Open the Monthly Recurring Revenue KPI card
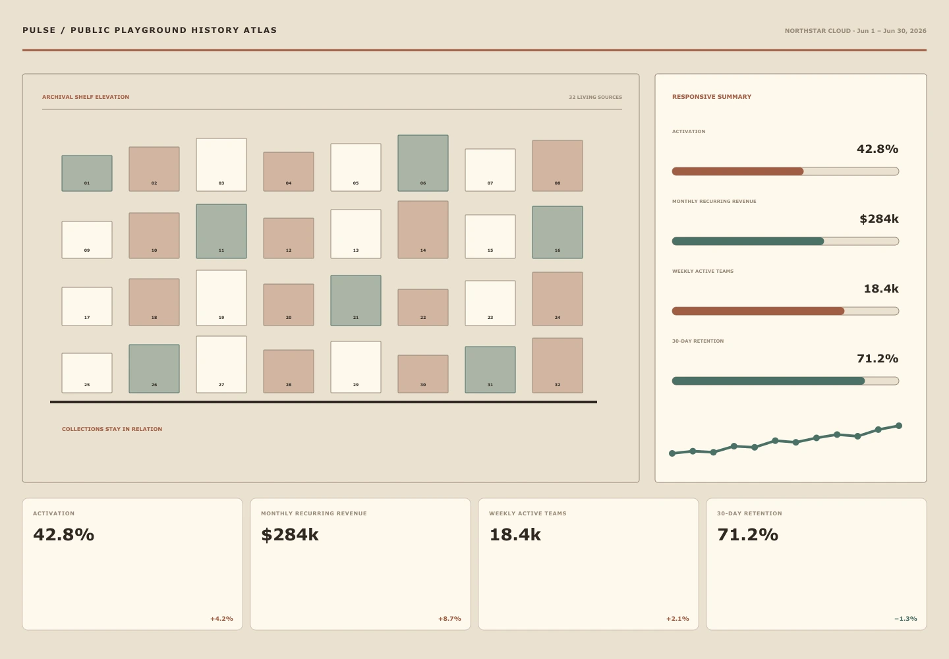Screen dimensions: 949x659 tap(360, 564)
